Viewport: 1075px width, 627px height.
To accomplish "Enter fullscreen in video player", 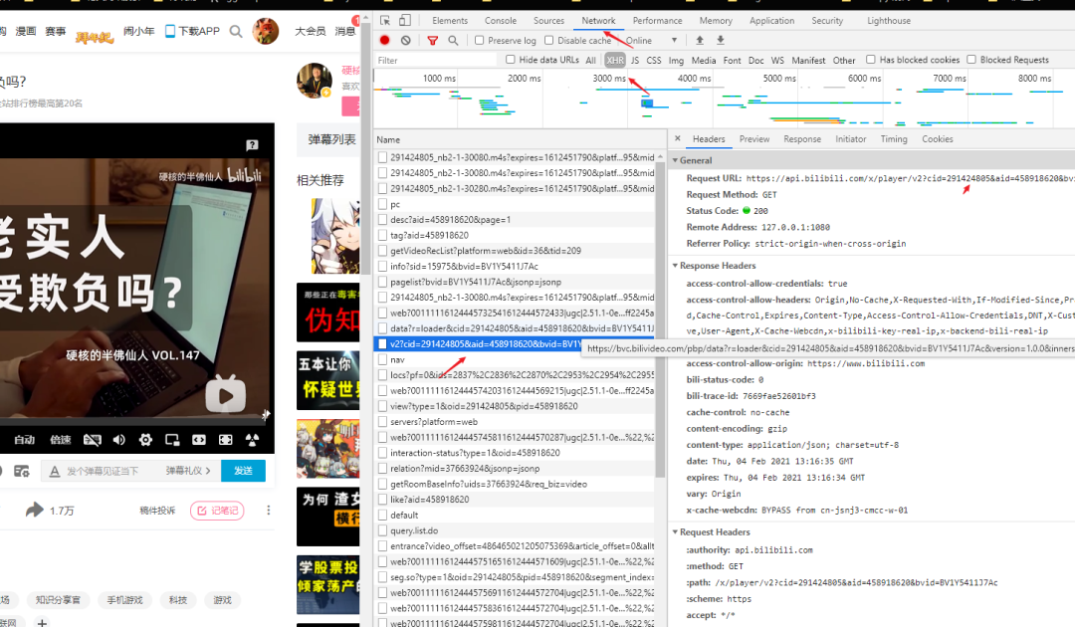I will [x=226, y=439].
